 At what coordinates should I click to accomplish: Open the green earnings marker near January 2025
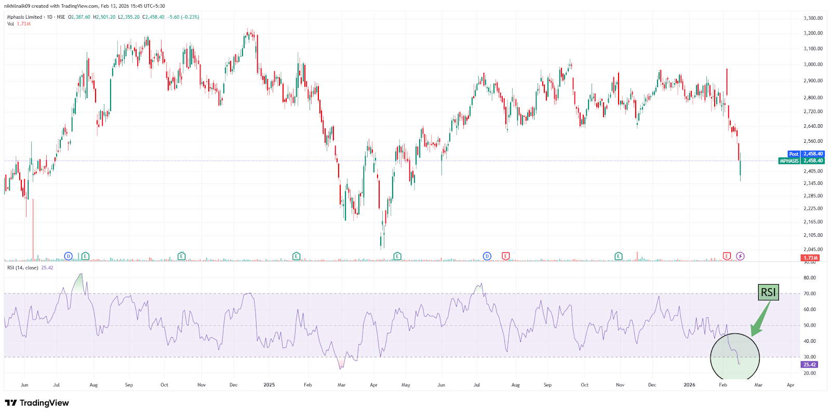pos(296,256)
